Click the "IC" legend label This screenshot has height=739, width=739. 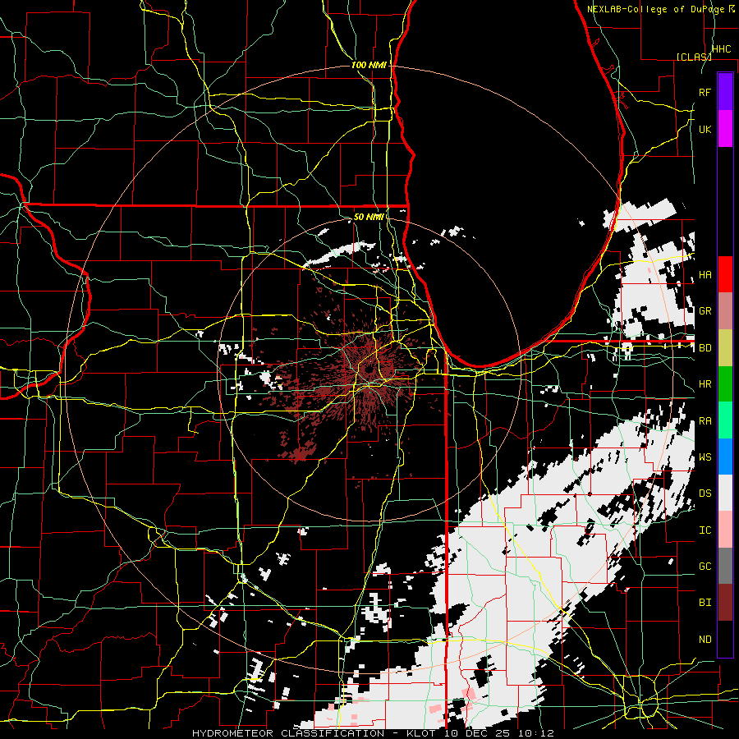[x=705, y=530]
